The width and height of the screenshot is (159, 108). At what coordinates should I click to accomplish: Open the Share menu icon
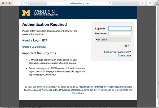pos(143,3)
